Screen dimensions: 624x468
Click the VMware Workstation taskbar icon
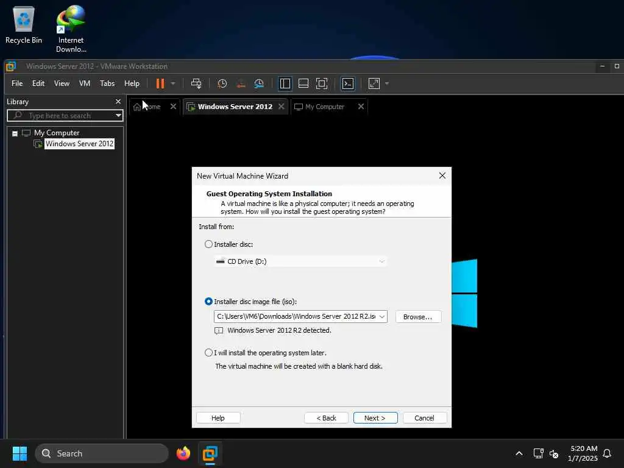pos(210,453)
